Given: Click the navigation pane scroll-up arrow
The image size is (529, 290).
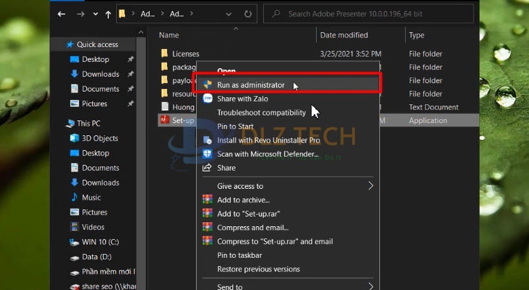Looking at the screenshot, I should click(x=141, y=33).
